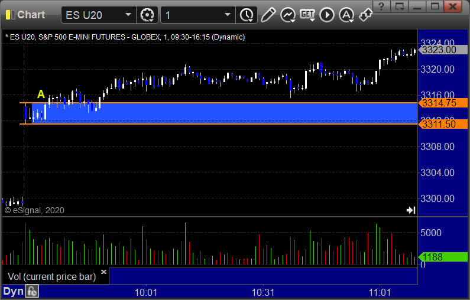Start bar replay play icon

click(327, 15)
